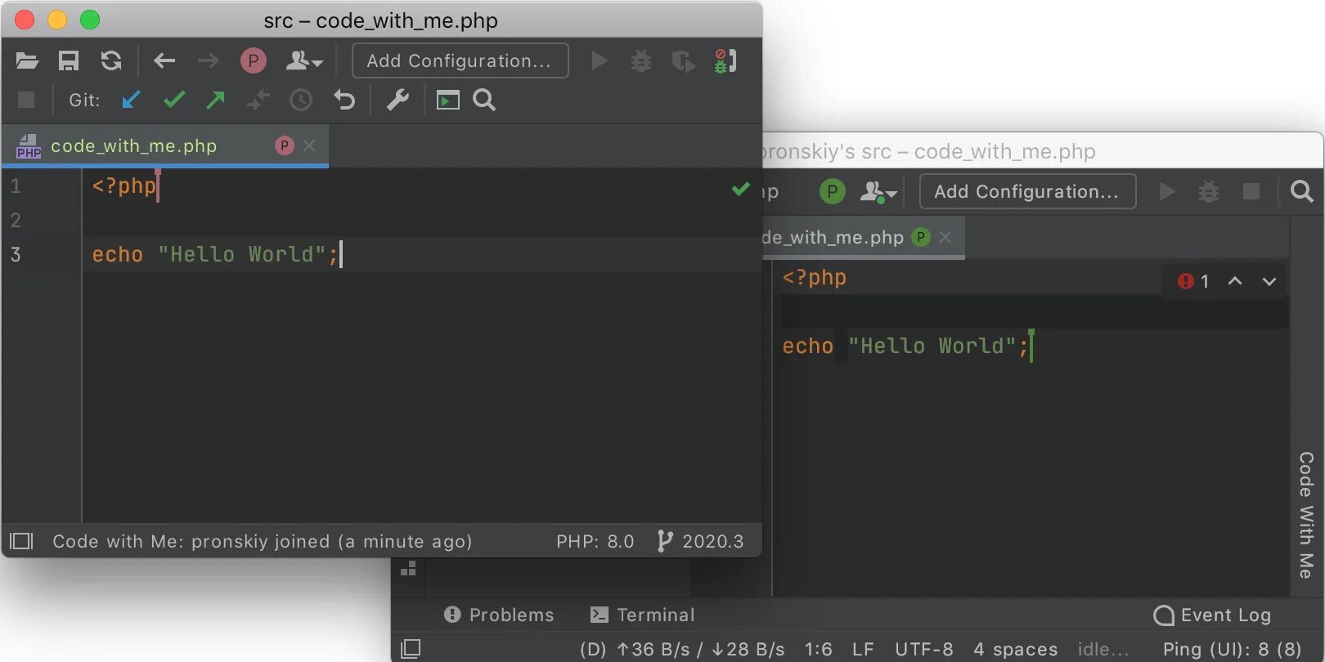Screen dimensions: 1325x662
Task: Go to next highlighted error down arrow
Action: [x=1269, y=281]
